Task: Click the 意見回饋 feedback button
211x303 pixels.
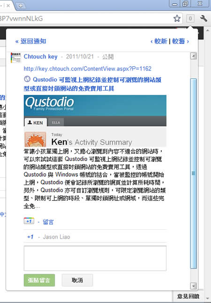Action: 188,296
